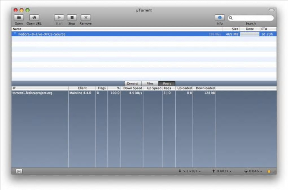Click the Open URL globe icon

point(34,17)
